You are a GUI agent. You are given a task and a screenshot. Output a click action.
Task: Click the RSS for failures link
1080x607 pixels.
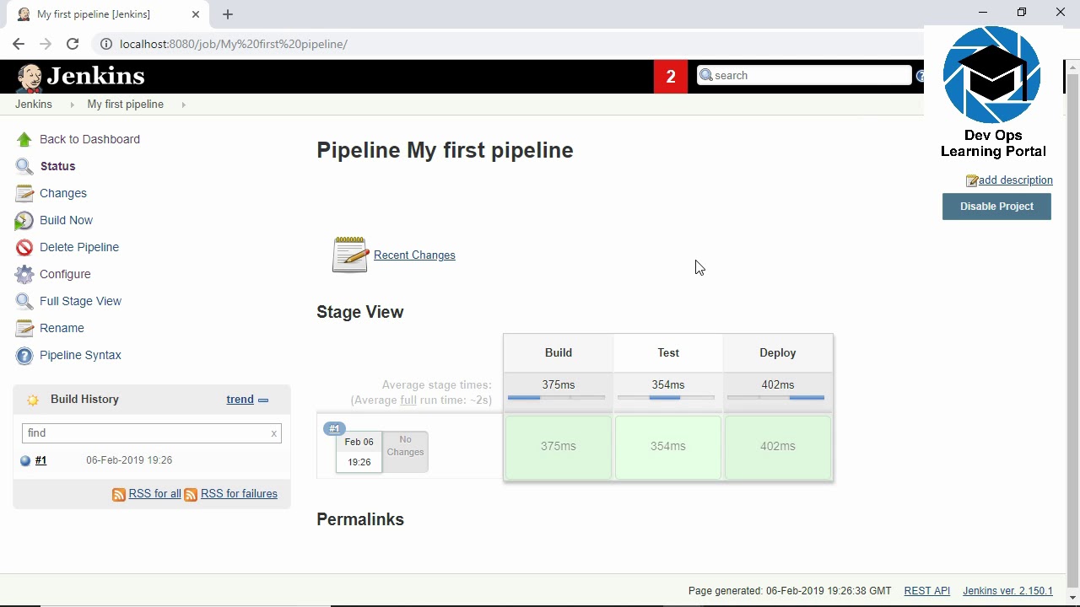click(239, 494)
